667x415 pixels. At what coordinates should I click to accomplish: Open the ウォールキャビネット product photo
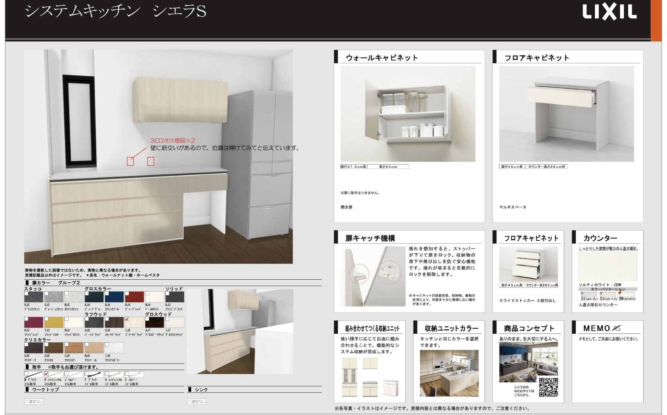tap(408, 114)
